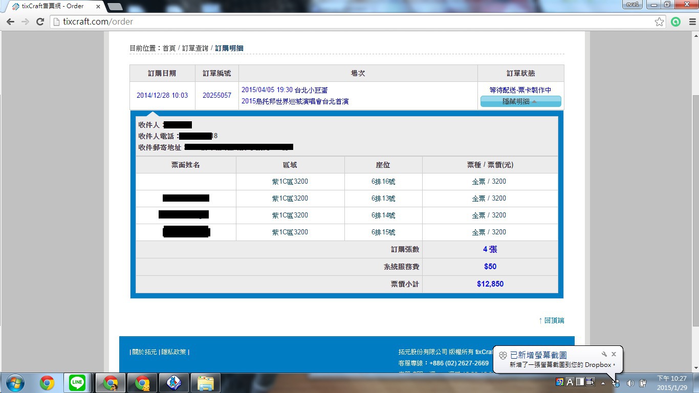
Task: Select seat cell 6排14號
Action: (x=383, y=215)
